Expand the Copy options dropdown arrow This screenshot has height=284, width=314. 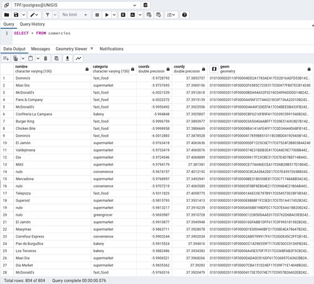23,58
